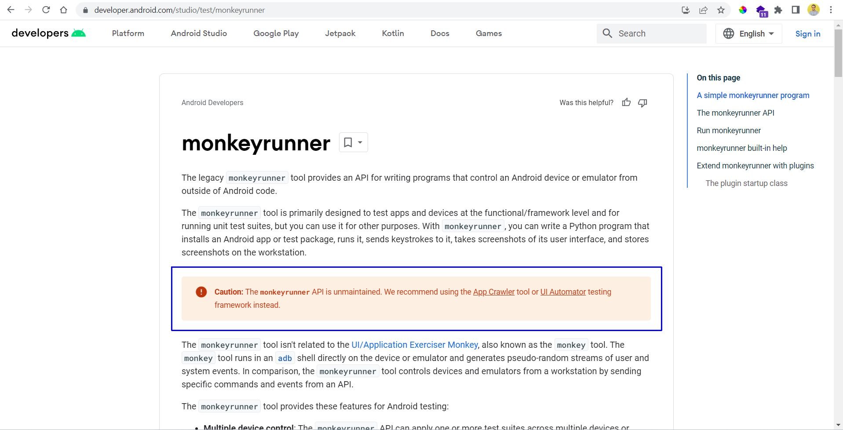Click the red caution exclamation icon
Image resolution: width=843 pixels, height=430 pixels.
pos(201,292)
